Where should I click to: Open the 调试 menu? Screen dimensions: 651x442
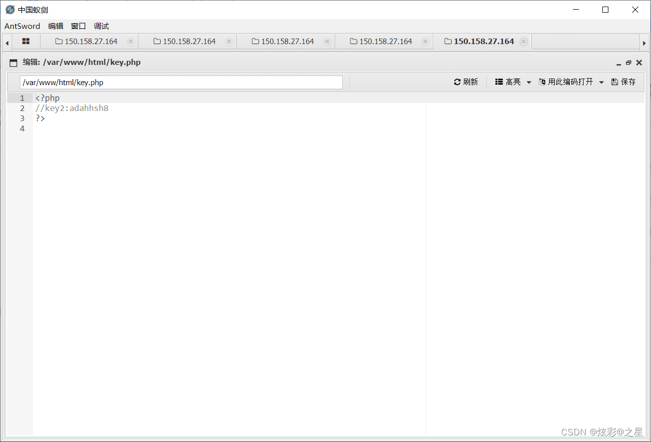(101, 26)
